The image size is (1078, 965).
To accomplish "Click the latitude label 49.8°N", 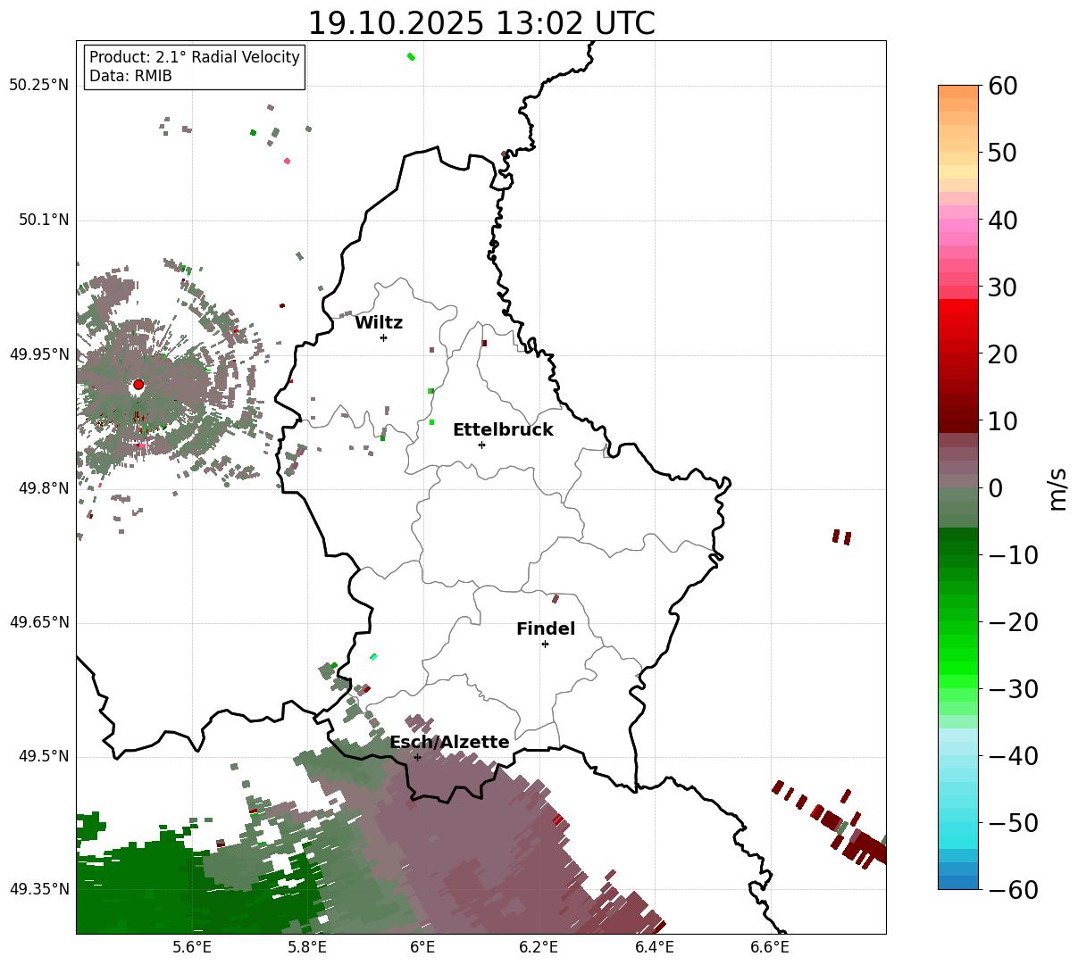I will coord(44,488).
